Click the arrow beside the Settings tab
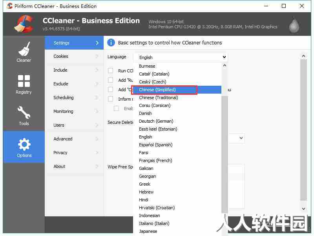Viewport: 314px width, 236px height. [97, 43]
